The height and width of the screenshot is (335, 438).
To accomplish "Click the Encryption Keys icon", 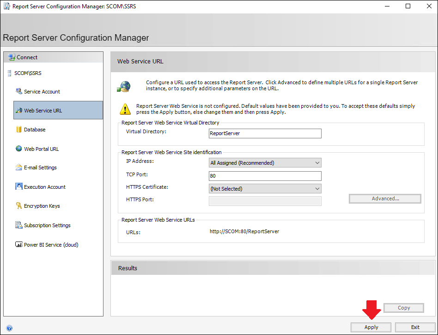I will point(19,205).
